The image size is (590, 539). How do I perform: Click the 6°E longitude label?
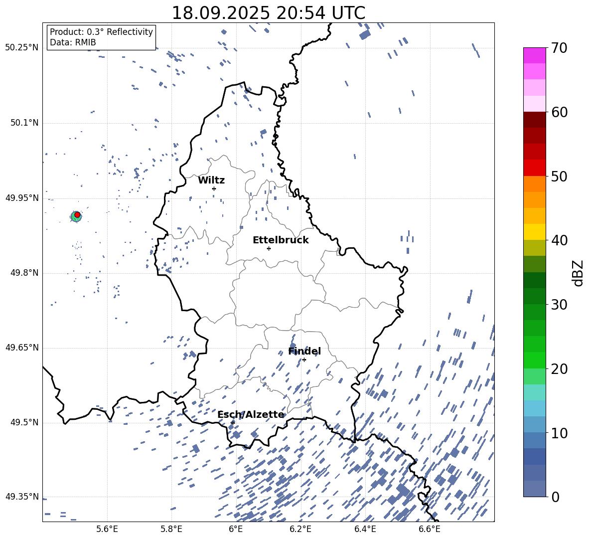click(236, 530)
